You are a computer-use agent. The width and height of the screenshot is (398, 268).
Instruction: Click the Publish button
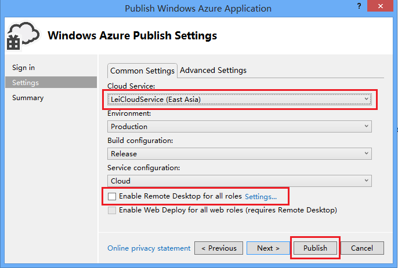click(315, 248)
